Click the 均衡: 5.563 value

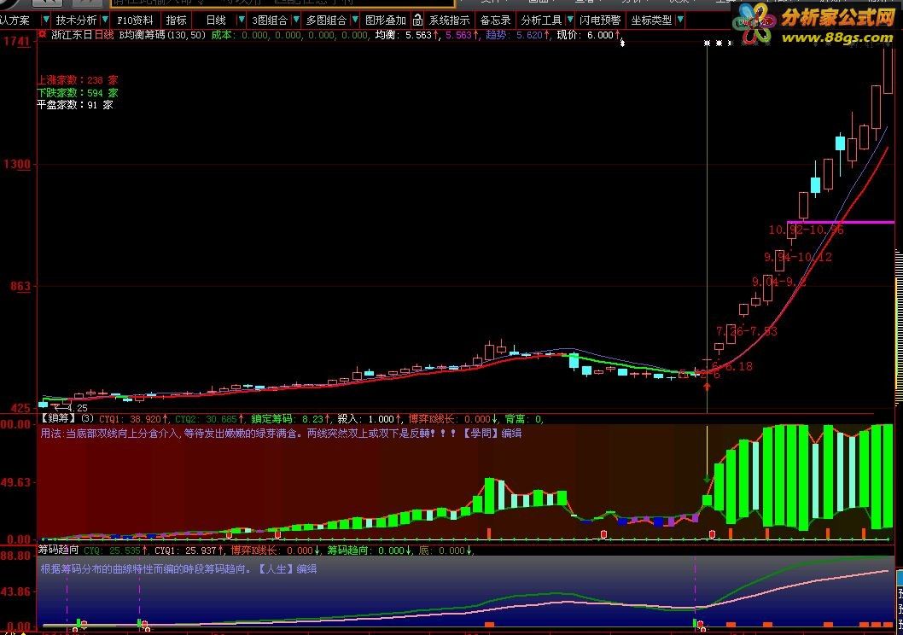click(408, 35)
